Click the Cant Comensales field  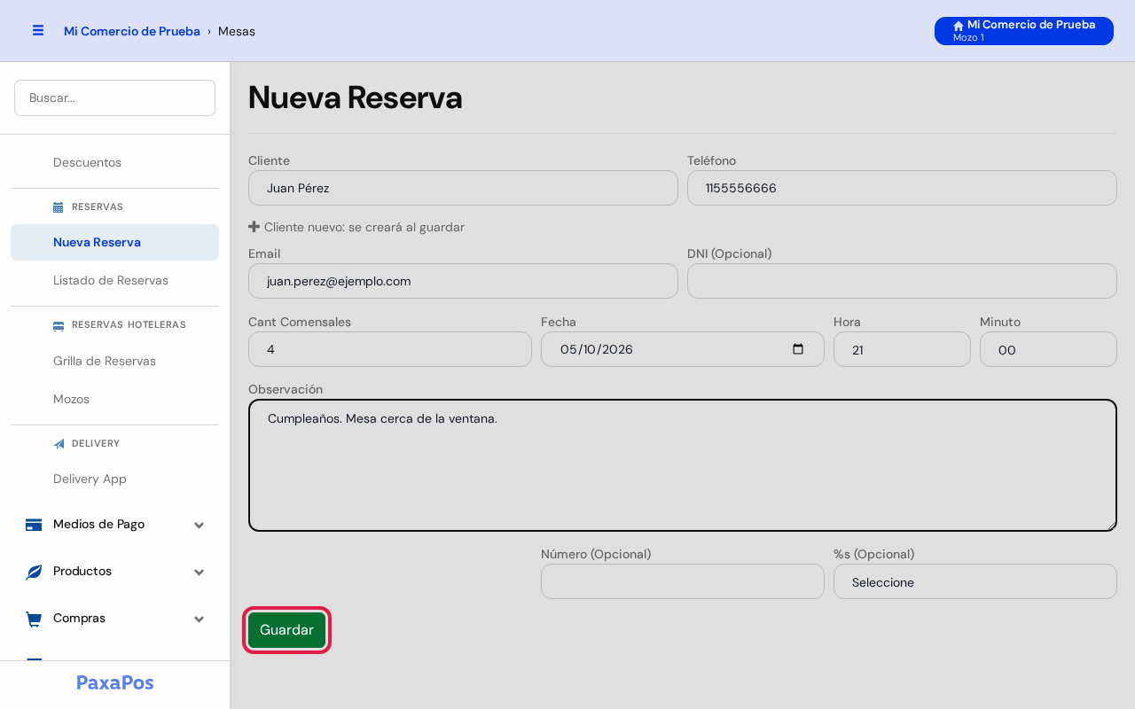click(x=390, y=349)
